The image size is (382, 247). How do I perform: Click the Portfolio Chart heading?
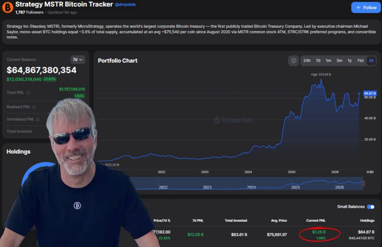click(x=117, y=61)
